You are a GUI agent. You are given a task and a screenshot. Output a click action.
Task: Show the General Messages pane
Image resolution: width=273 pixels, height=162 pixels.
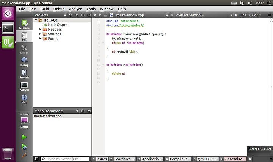[x=233, y=159]
